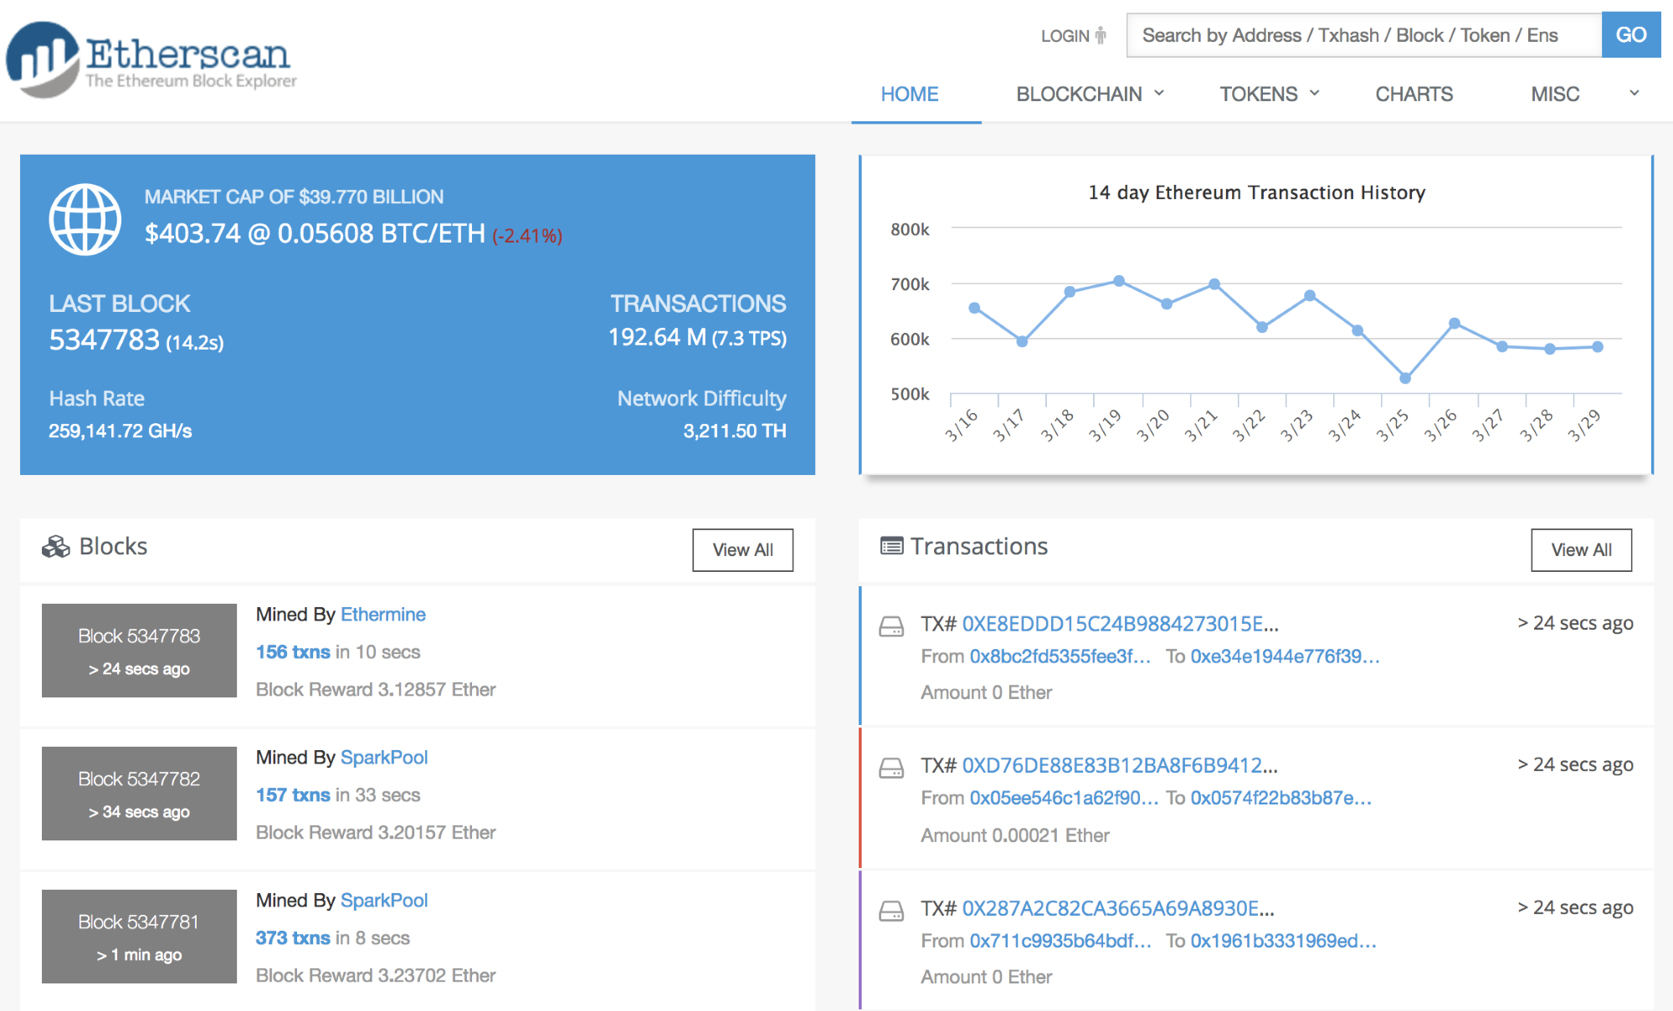Image resolution: width=1673 pixels, height=1011 pixels.
Task: Open SparkPool link for block 5347781
Action: point(384,900)
